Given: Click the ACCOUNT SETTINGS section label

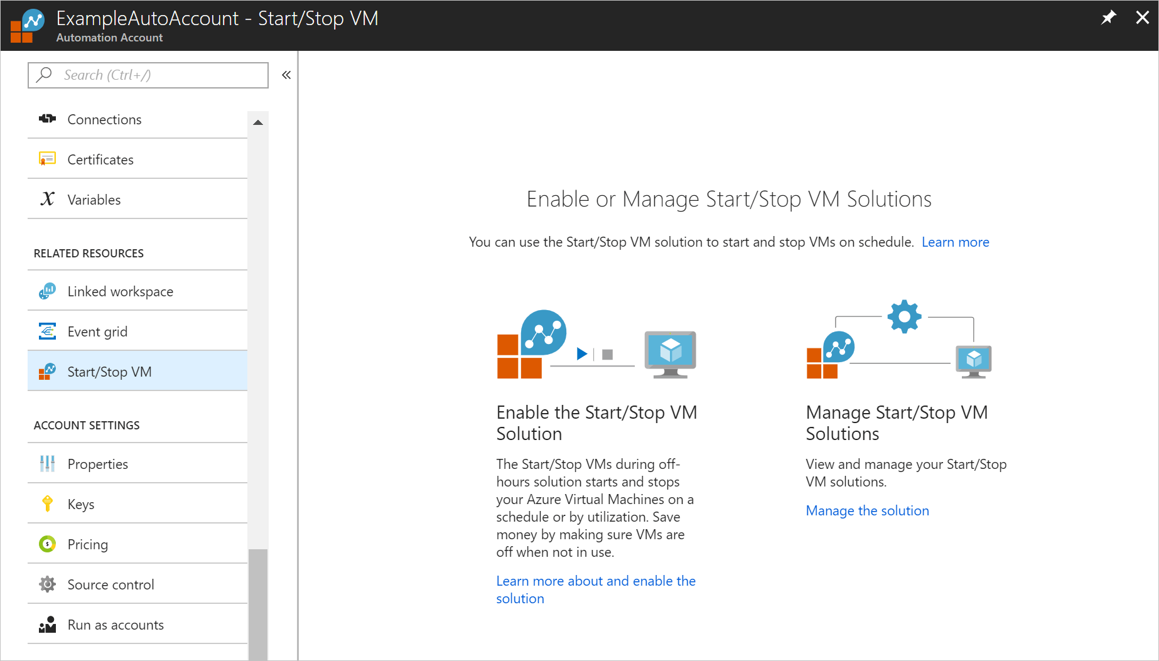Looking at the screenshot, I should tap(87, 425).
